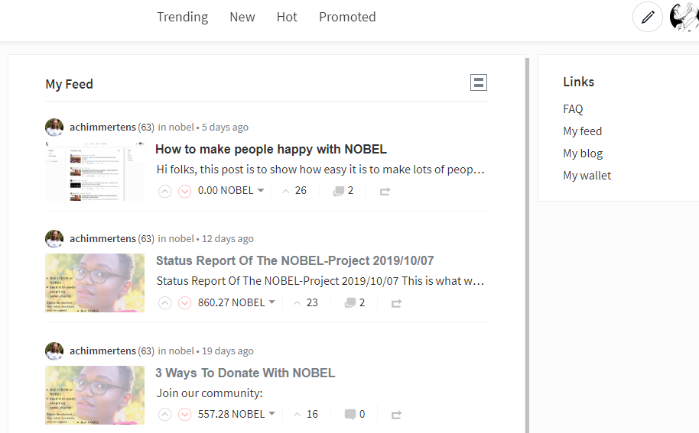Expand the 860.27 NOBEL payout dropdown

click(271, 303)
